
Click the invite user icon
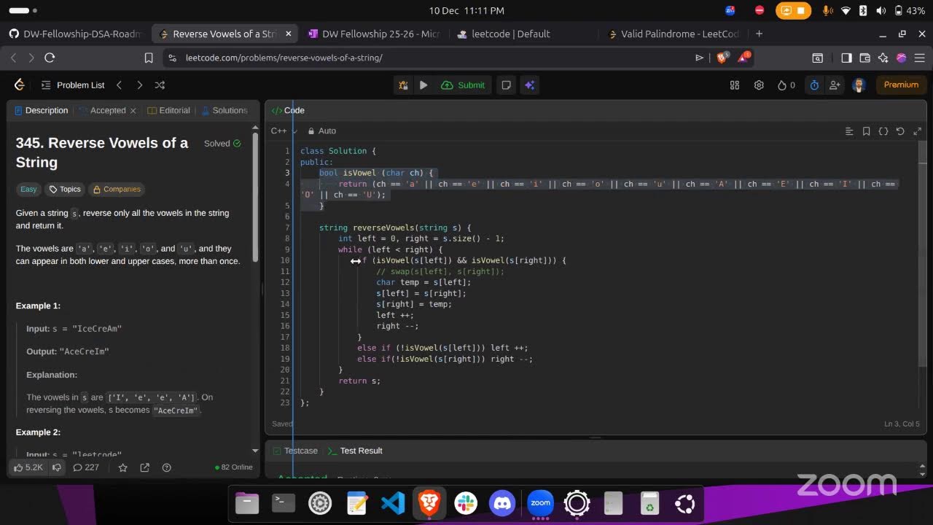[x=835, y=85]
